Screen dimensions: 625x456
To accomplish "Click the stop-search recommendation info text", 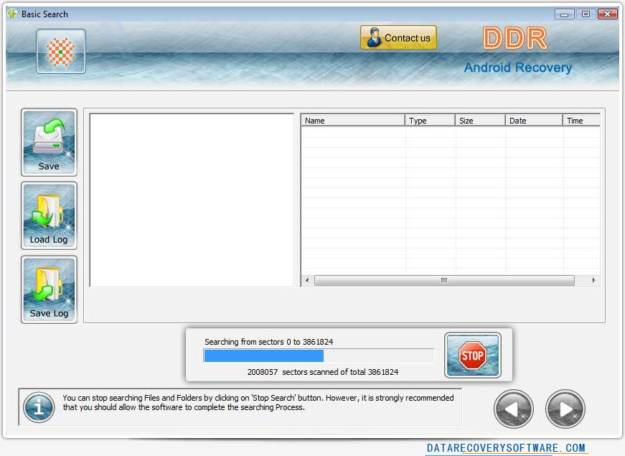I will (258, 403).
